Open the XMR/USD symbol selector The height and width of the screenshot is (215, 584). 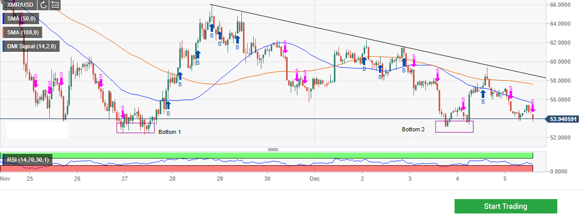click(20, 5)
